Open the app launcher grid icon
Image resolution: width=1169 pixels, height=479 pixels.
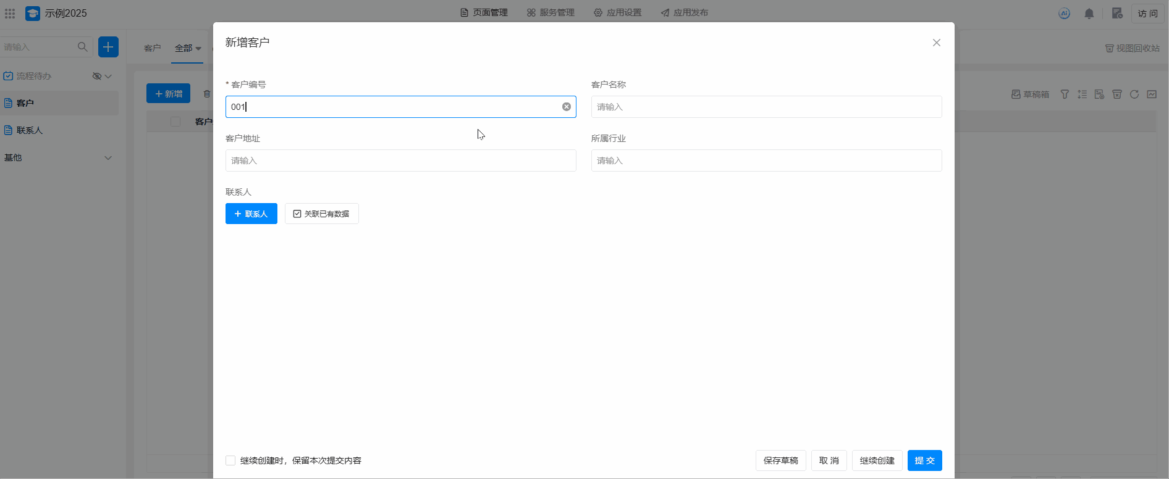[10, 13]
